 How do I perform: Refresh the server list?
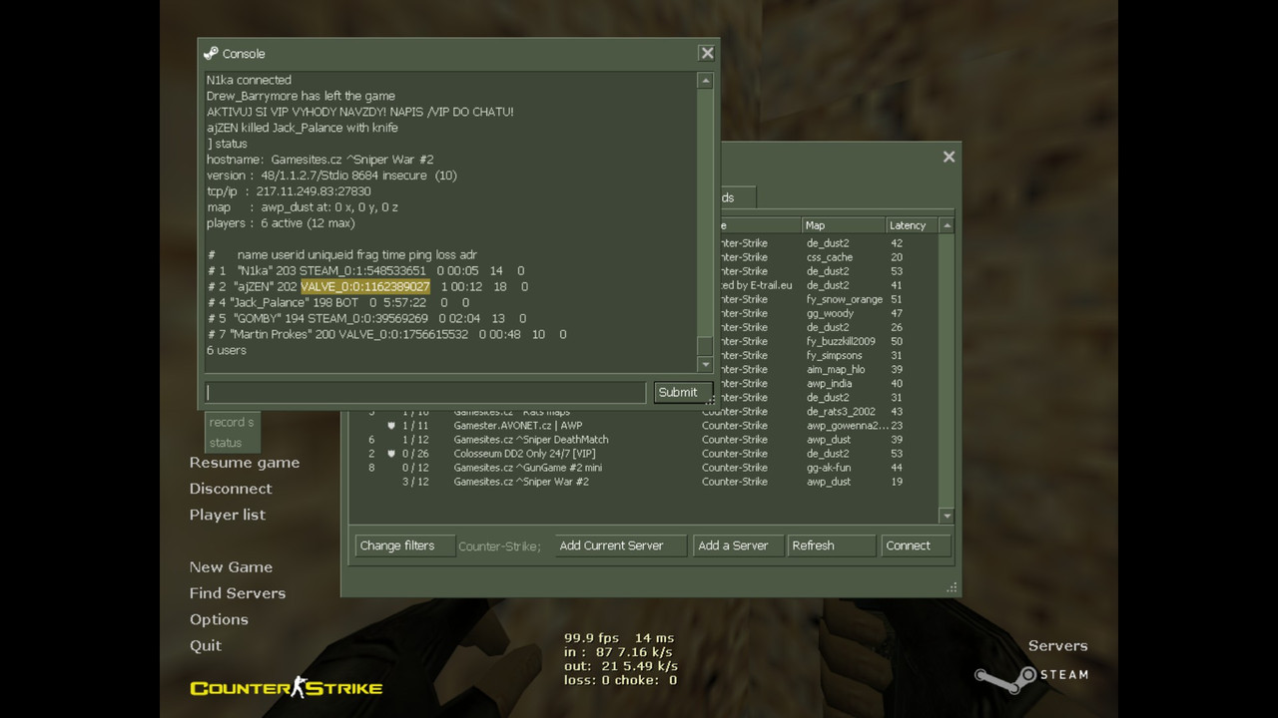pos(831,545)
